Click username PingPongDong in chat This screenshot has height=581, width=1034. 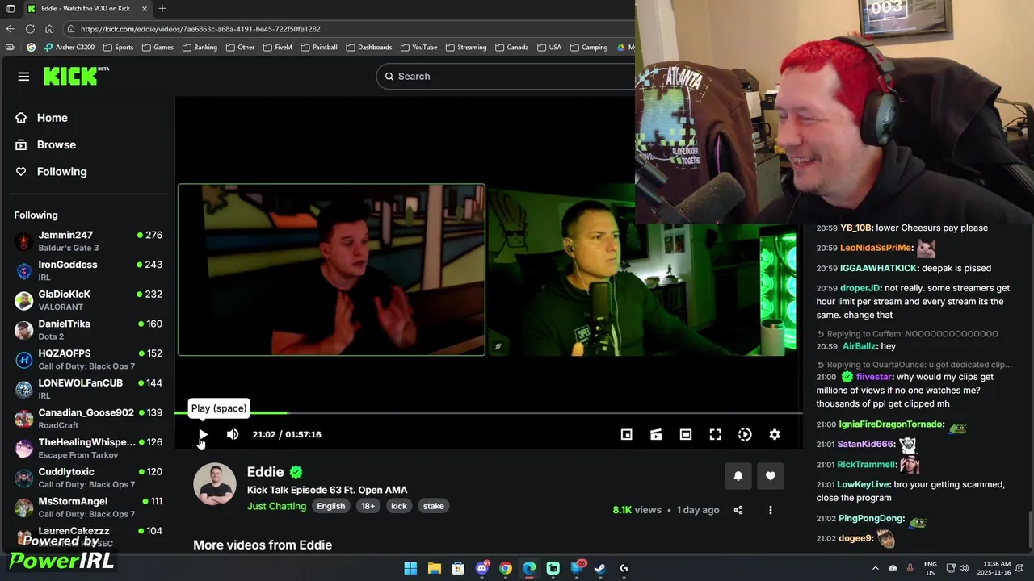pyautogui.click(x=871, y=518)
